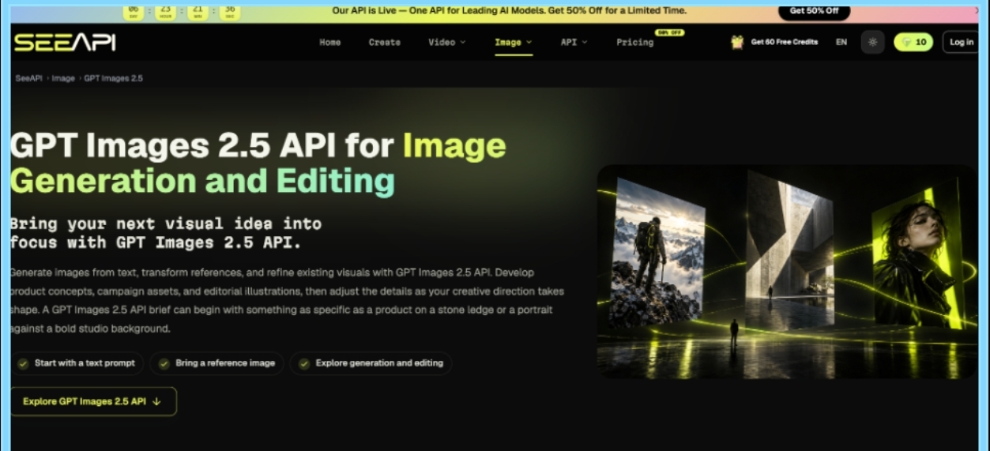Image resolution: width=990 pixels, height=451 pixels.
Task: Open the Pricing page
Action: click(635, 42)
